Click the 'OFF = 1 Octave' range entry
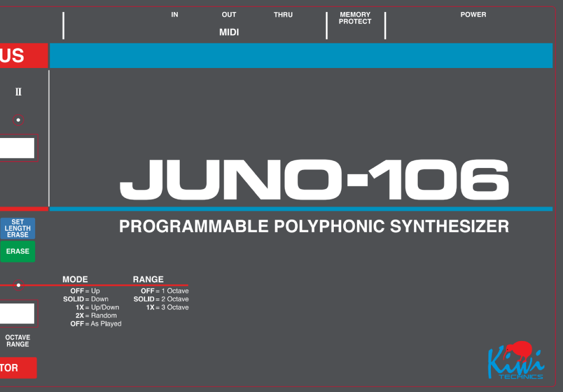 pos(165,291)
